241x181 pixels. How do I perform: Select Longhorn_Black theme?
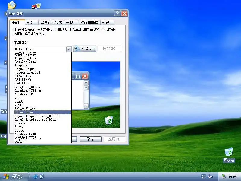(43, 87)
